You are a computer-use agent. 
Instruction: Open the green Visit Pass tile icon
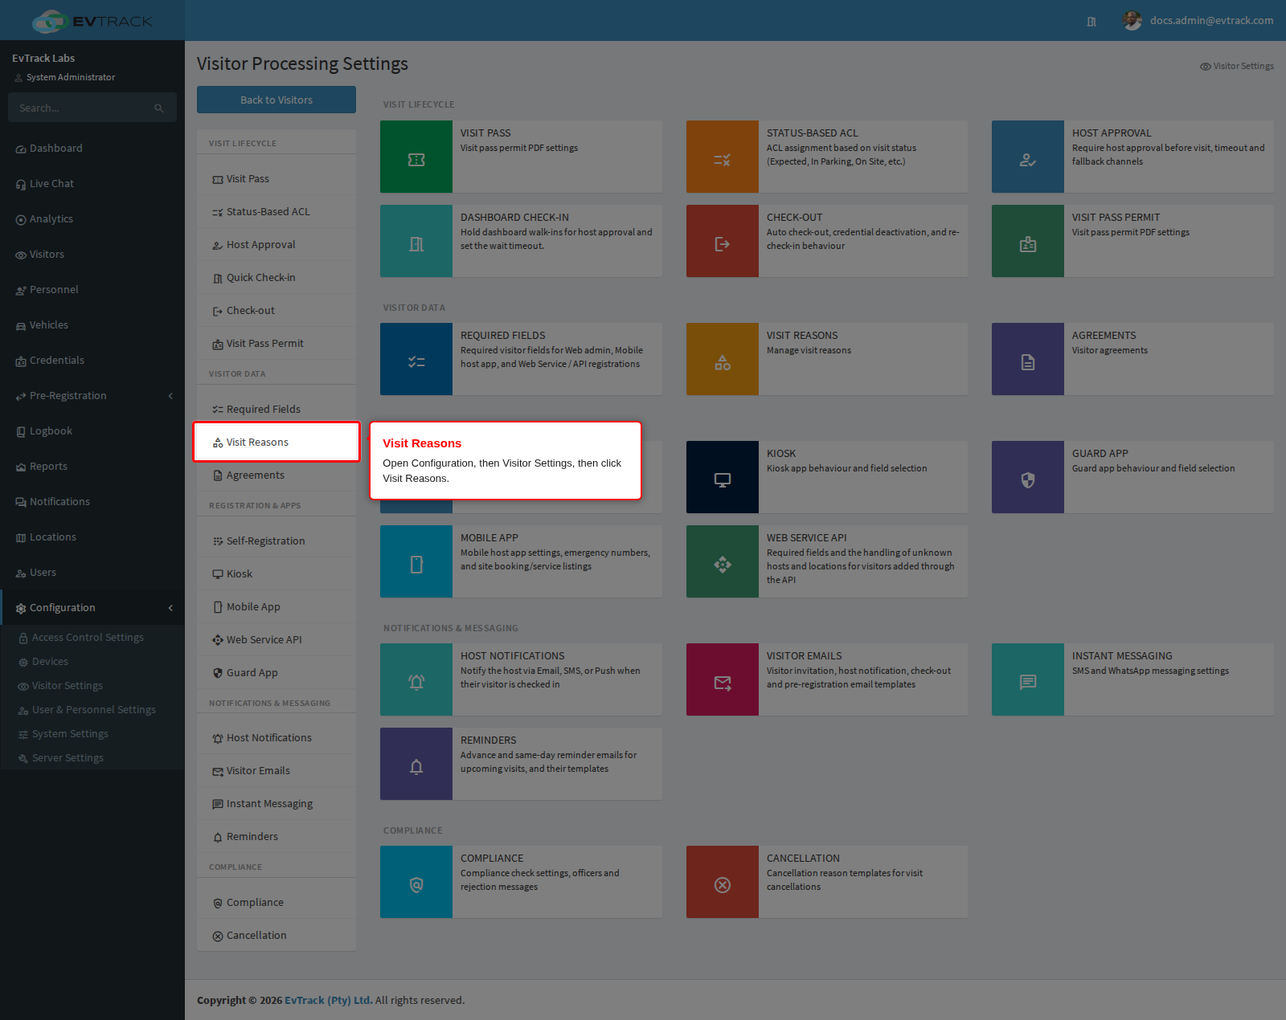click(416, 157)
